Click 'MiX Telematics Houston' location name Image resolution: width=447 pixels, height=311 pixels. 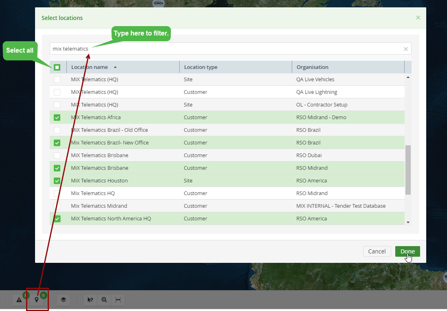[x=99, y=180]
